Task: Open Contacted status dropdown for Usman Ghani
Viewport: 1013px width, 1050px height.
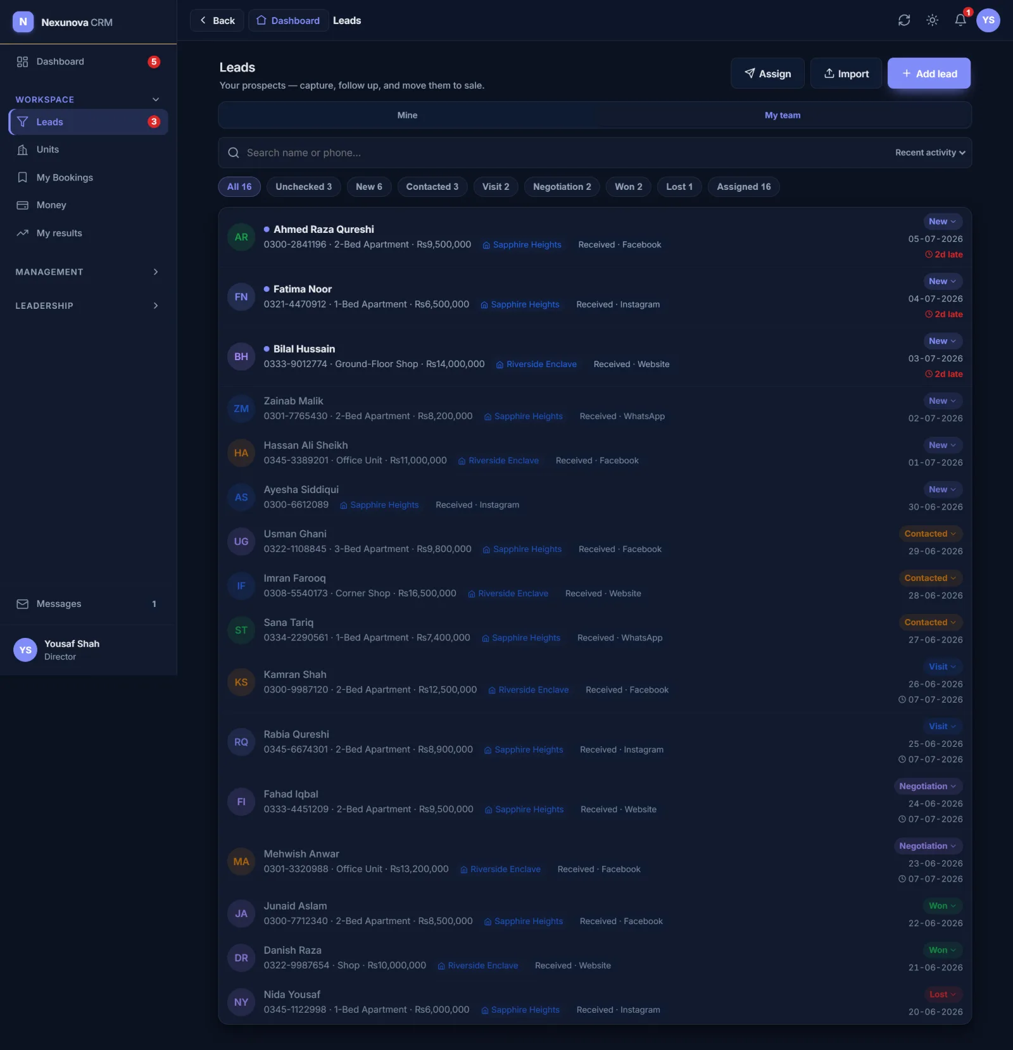Action: [930, 534]
